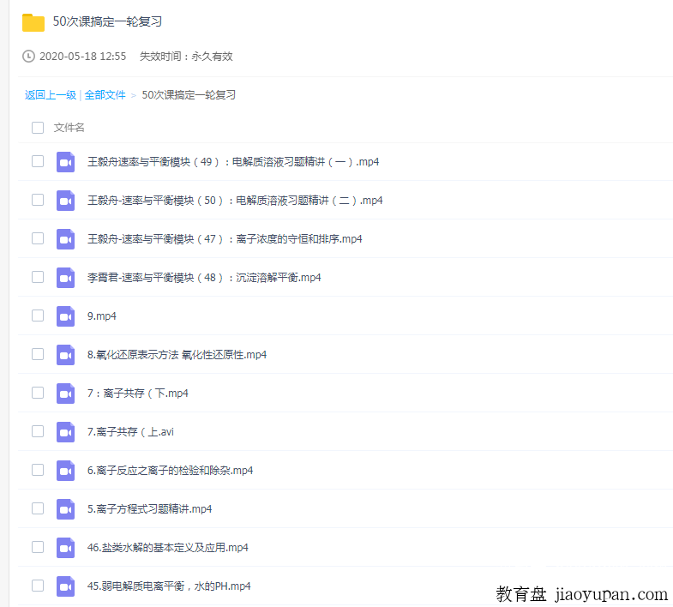673x607 pixels.
Task: Check the box for 速率与平衡模块（49）file
Action: tap(38, 161)
